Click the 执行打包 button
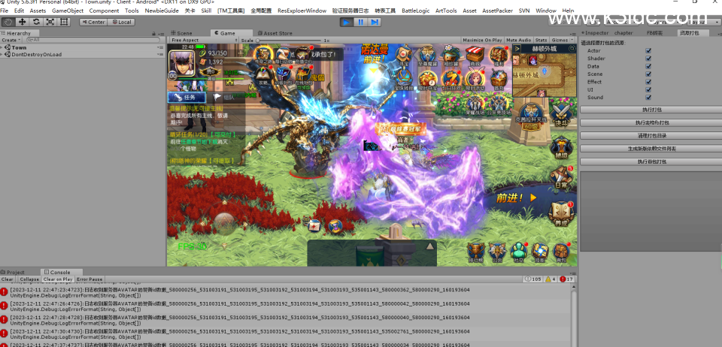 (651, 110)
